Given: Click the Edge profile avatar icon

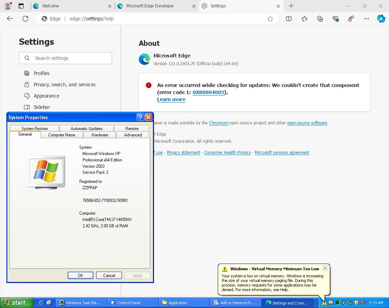Looking at the screenshot, I should pos(8,6).
